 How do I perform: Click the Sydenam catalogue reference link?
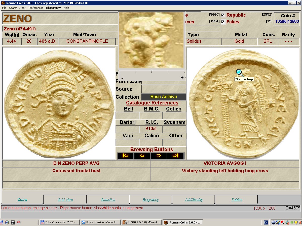point(174,123)
